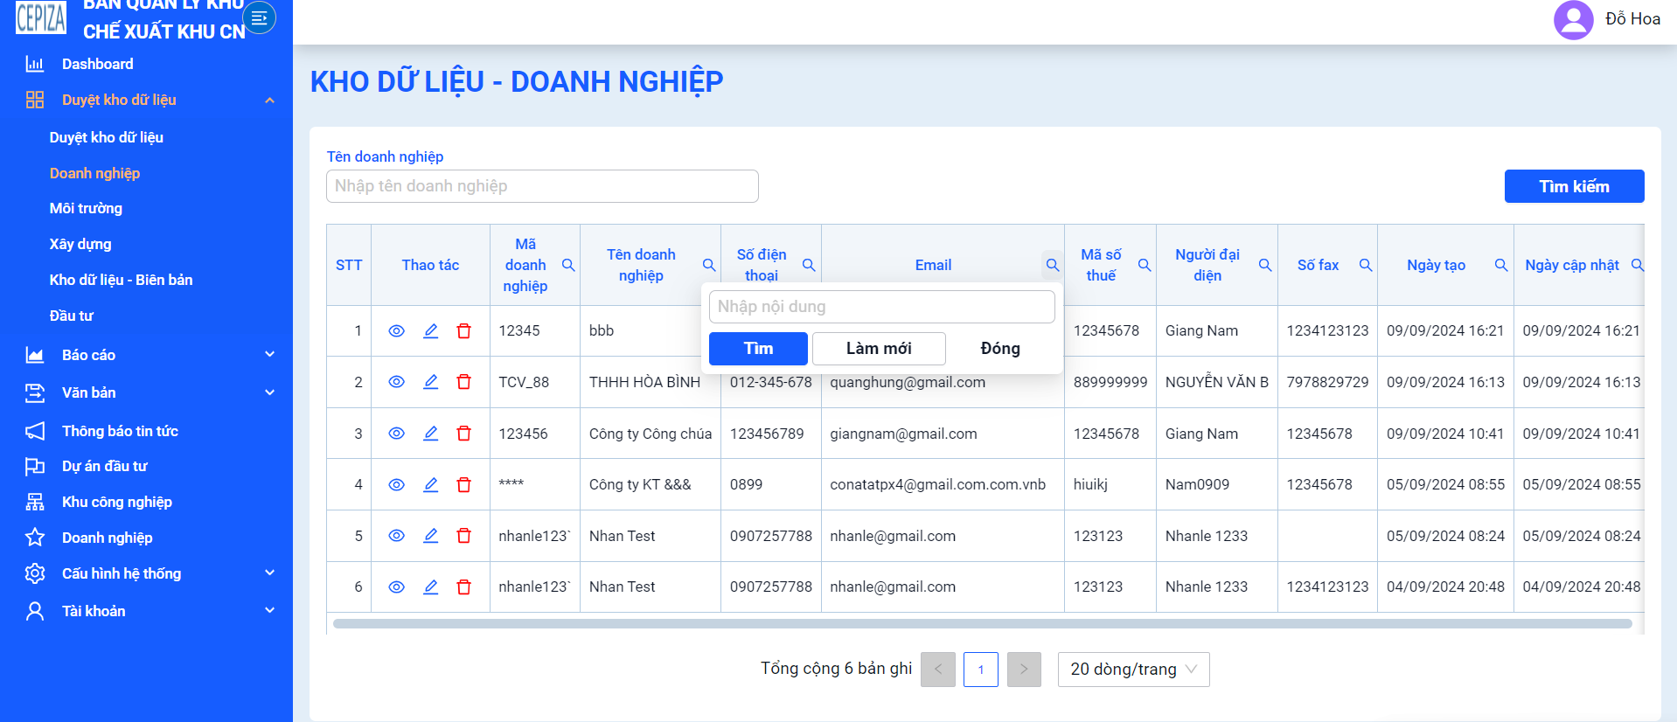View details of row 5 Nhan Test
This screenshot has height=722, width=1677.
point(396,536)
